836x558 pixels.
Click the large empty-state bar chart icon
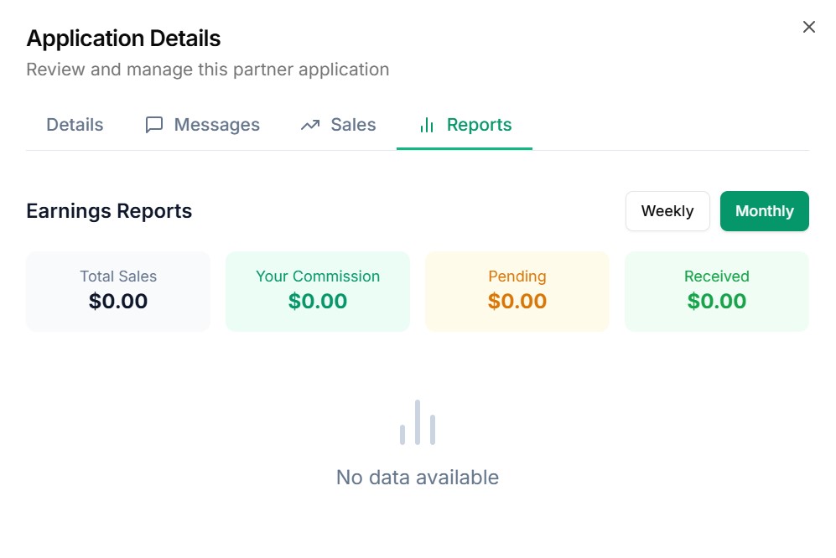point(418,422)
